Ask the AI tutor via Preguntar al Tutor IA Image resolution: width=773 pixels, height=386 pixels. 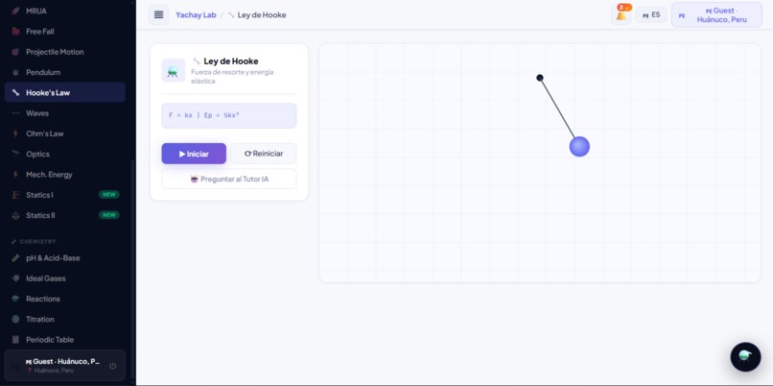point(229,179)
